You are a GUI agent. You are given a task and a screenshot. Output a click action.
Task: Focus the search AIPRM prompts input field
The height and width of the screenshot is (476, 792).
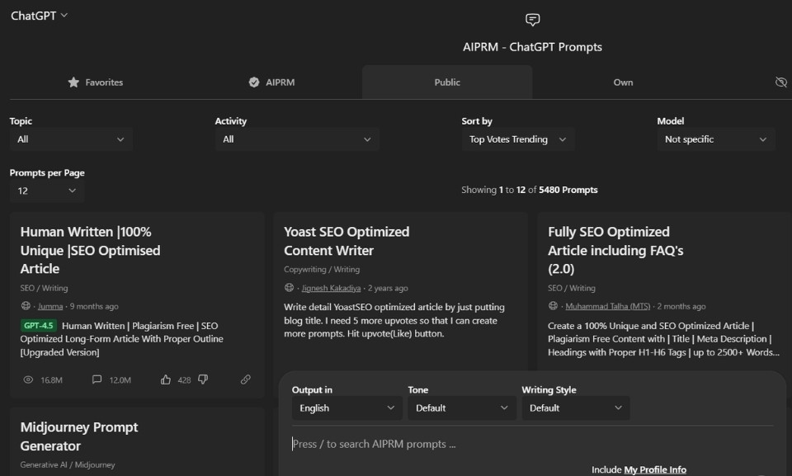coord(532,444)
